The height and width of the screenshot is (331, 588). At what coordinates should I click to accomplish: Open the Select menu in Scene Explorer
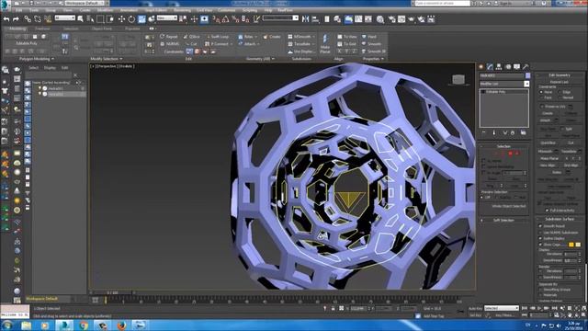coord(34,68)
